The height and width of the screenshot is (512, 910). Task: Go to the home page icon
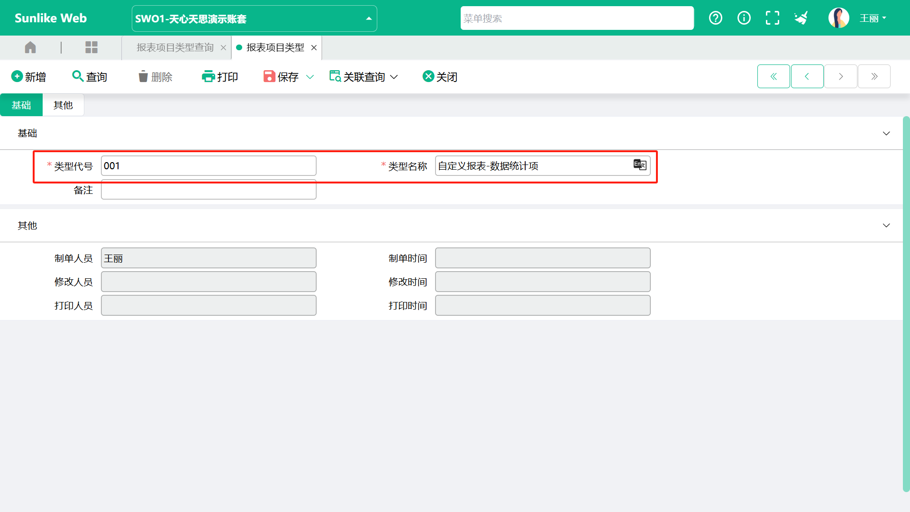click(x=30, y=47)
